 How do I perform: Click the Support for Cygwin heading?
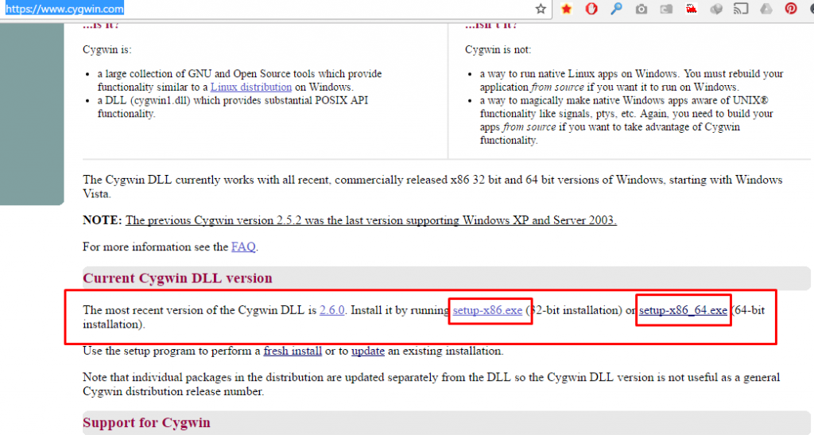(x=146, y=422)
